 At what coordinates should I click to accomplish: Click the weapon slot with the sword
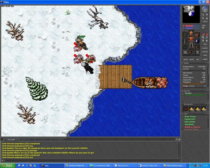pos(185,41)
